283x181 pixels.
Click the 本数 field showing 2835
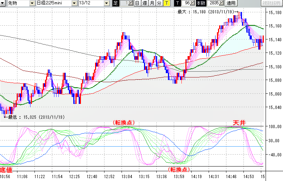coord(213,3)
